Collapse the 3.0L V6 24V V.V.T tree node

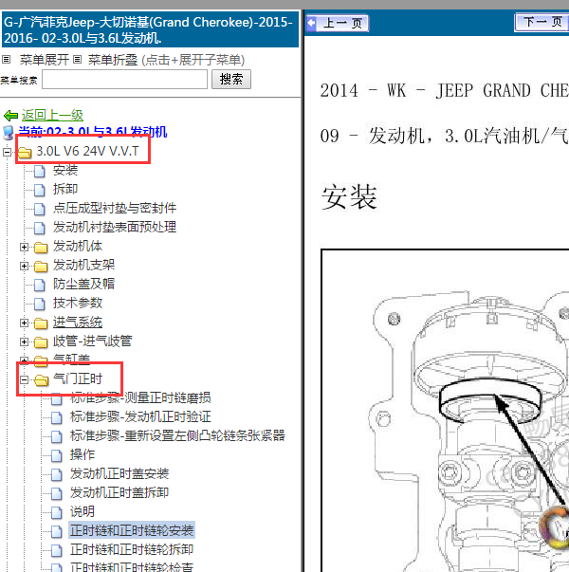pos(7,152)
